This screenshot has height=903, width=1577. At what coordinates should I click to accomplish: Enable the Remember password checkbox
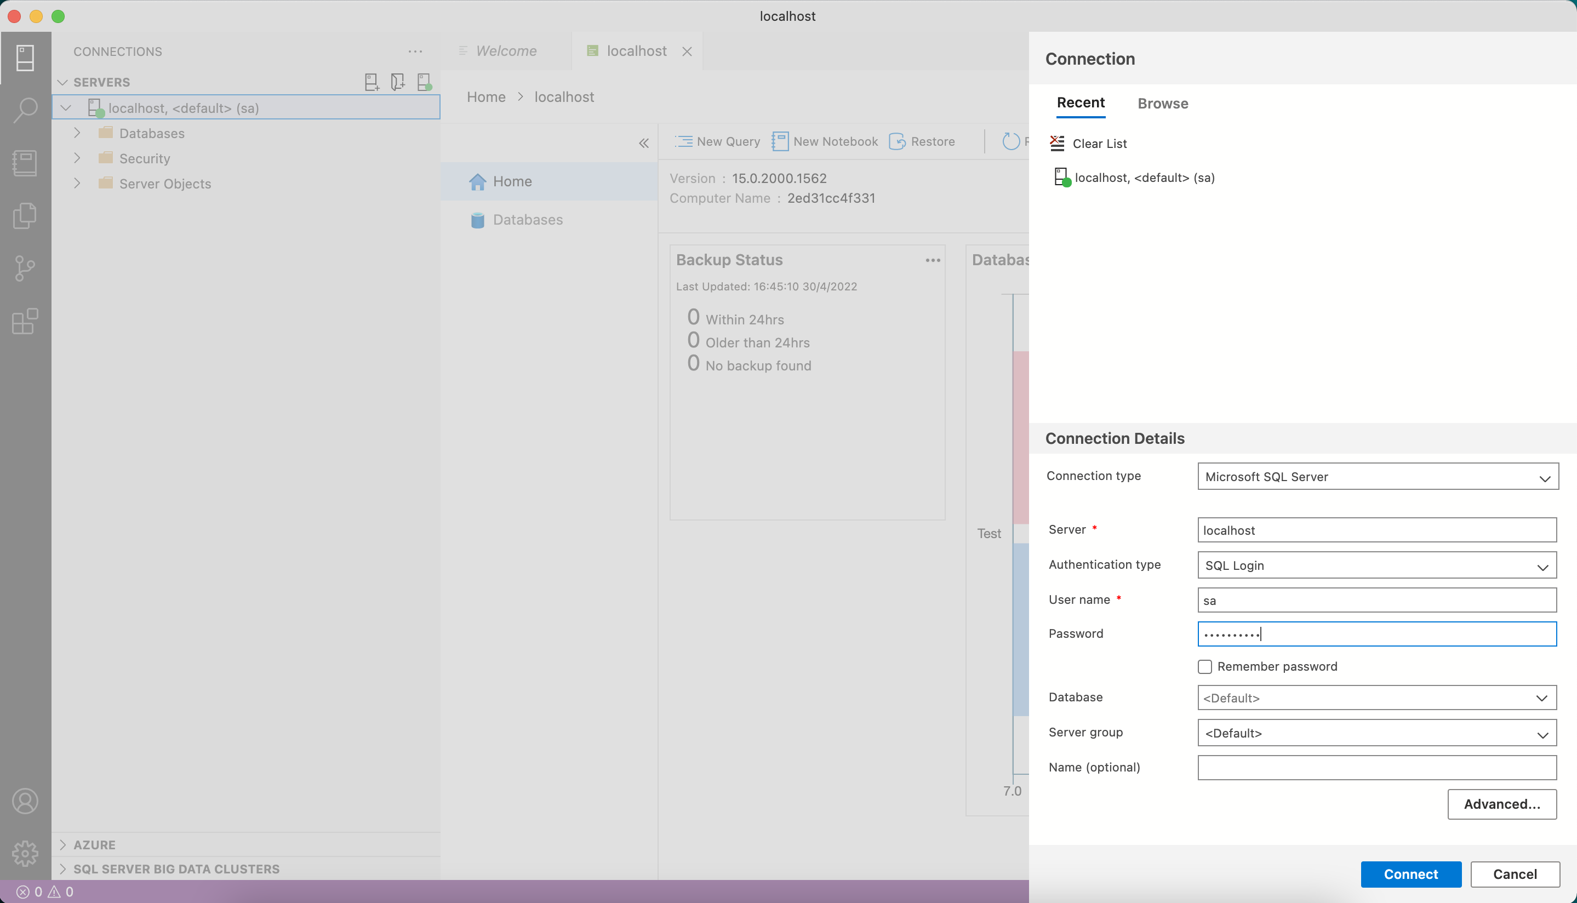coord(1205,666)
